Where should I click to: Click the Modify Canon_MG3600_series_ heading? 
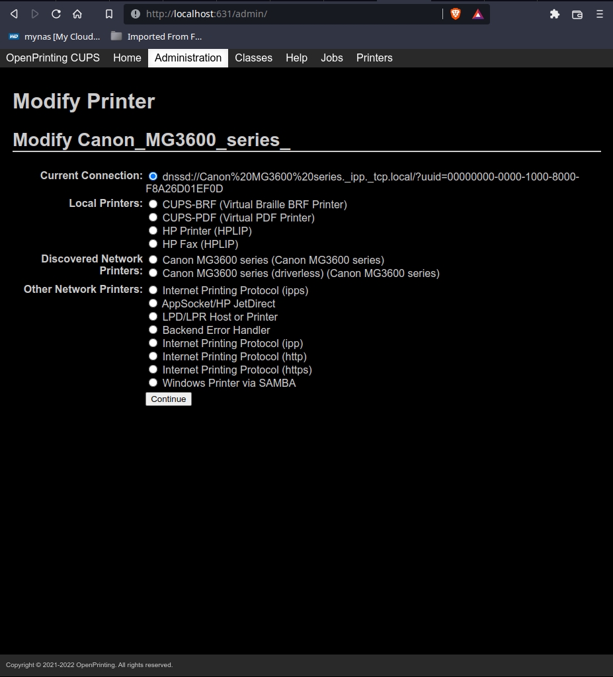(151, 140)
